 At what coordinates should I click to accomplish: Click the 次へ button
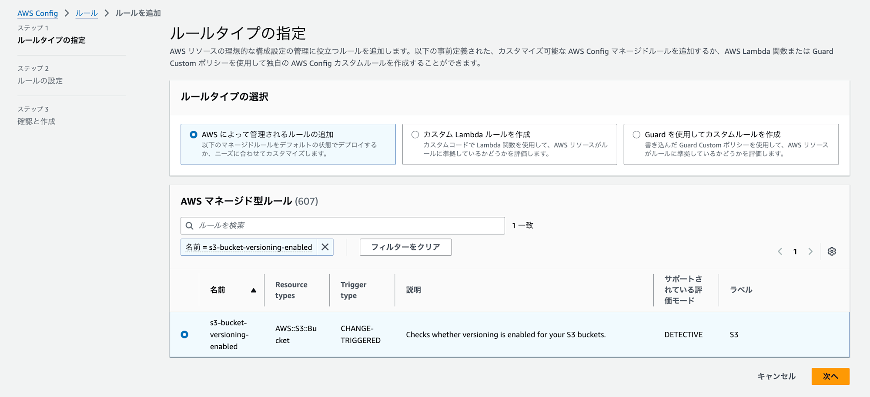pyautogui.click(x=830, y=377)
